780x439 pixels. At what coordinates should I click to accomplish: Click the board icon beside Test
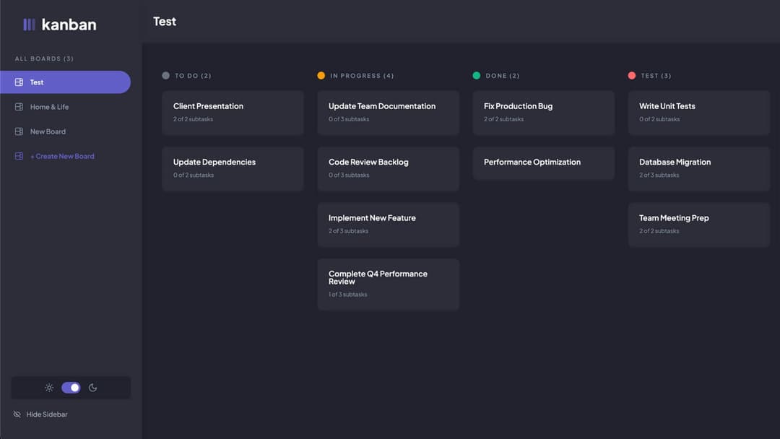(x=19, y=82)
